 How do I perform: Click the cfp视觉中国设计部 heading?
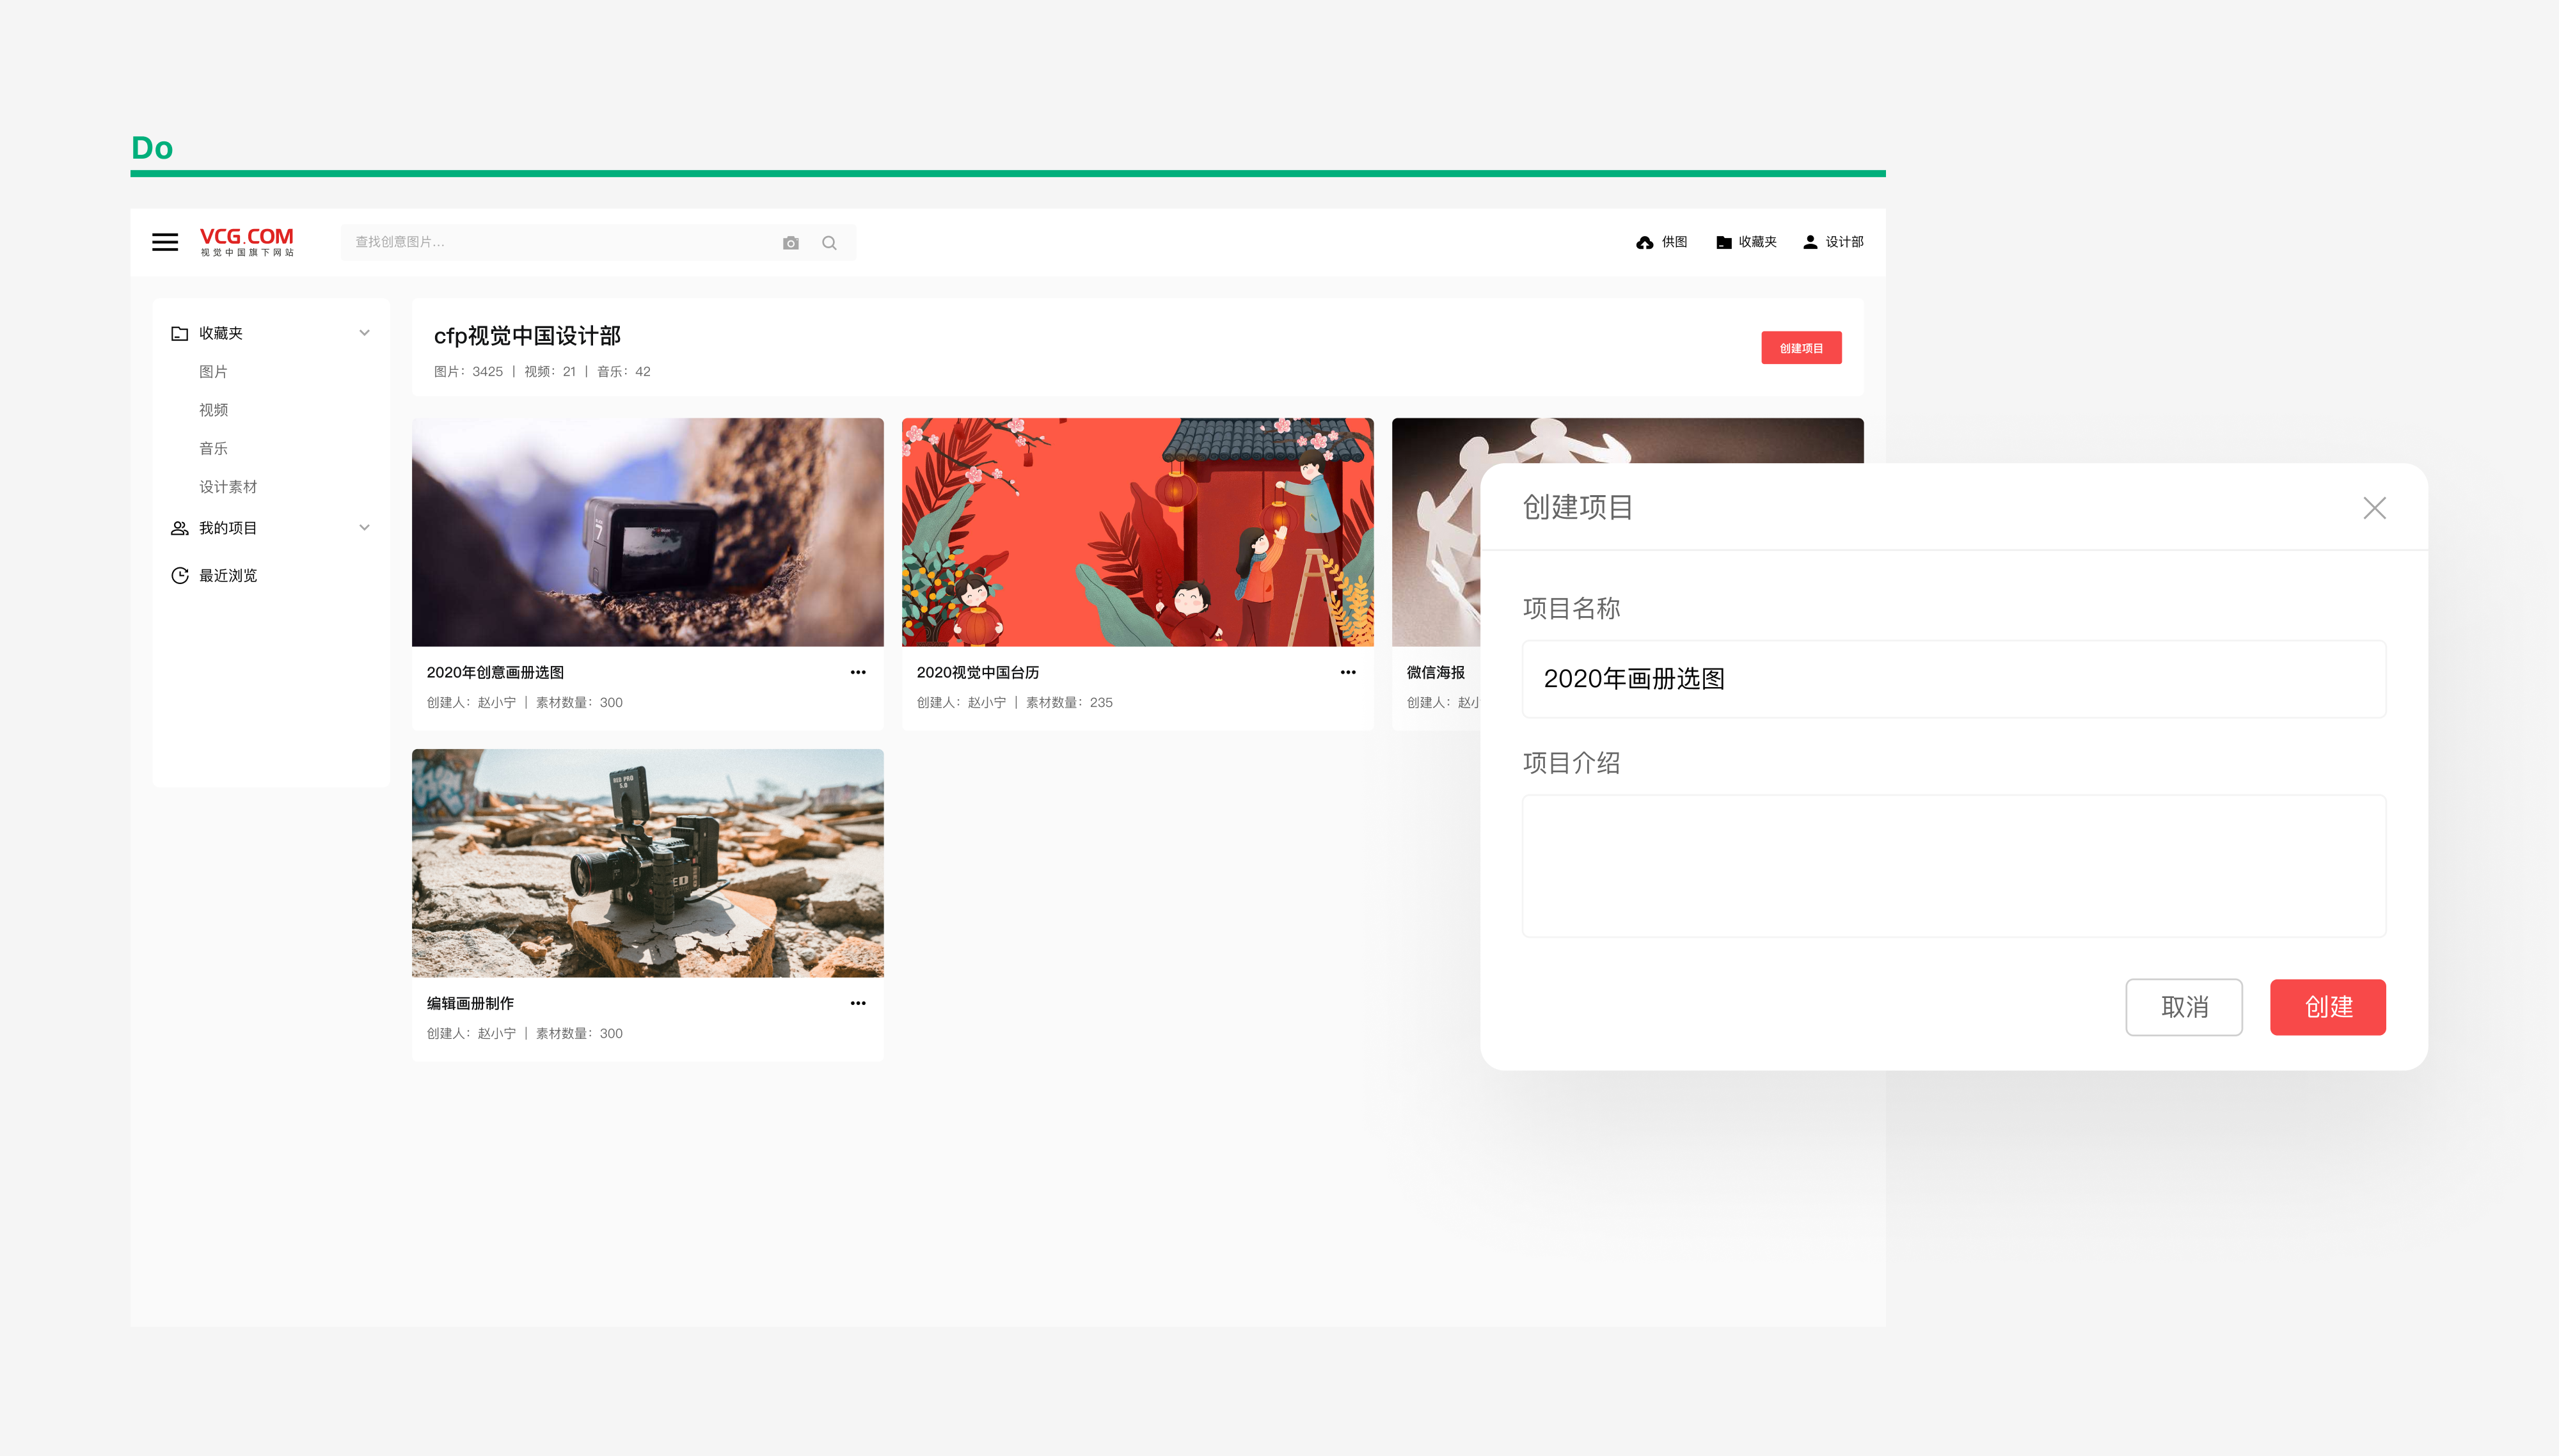[527, 336]
